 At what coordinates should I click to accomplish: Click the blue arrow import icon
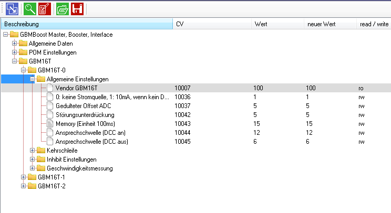12,9
